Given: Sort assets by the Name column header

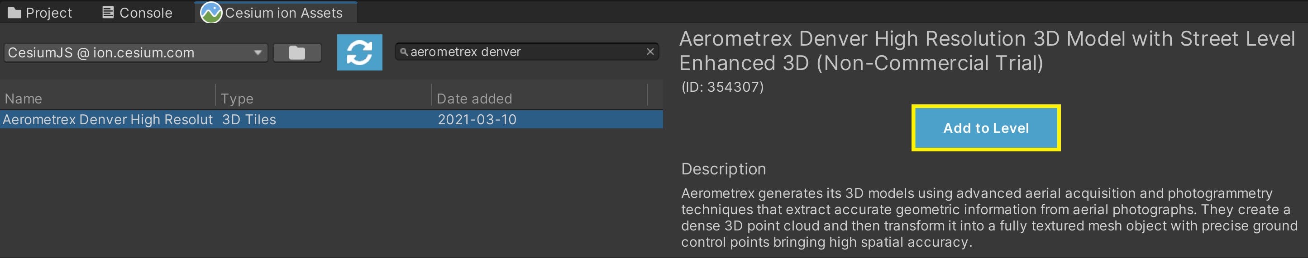Looking at the screenshot, I should pos(24,99).
